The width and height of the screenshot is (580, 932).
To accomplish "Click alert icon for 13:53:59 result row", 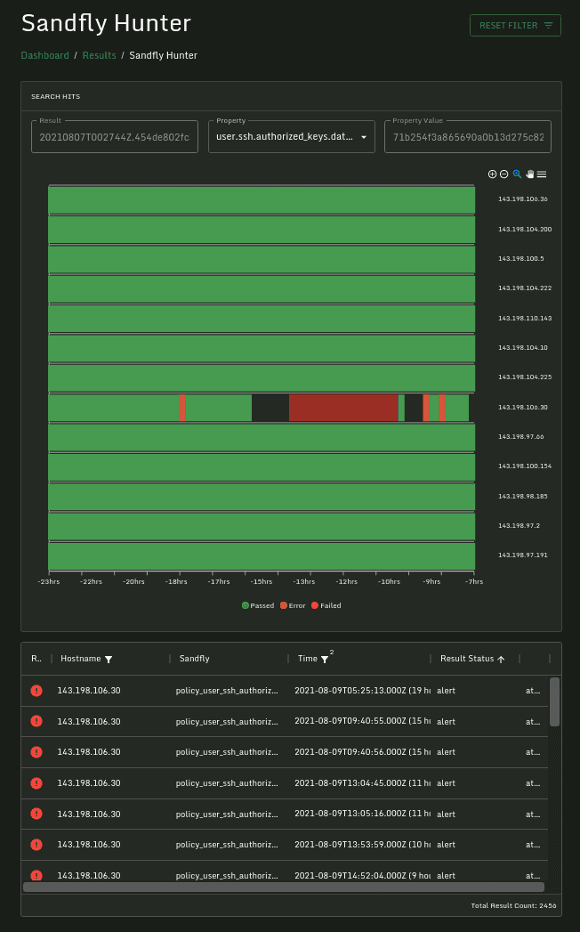I will [36, 845].
